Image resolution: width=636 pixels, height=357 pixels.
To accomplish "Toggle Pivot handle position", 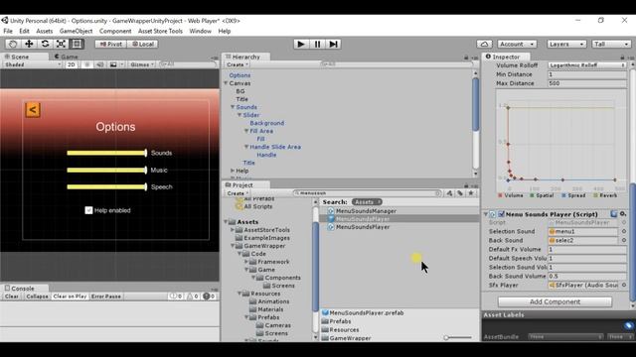I will [110, 44].
